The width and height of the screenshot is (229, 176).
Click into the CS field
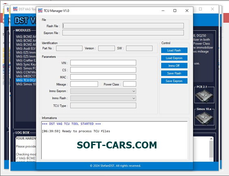(103, 70)
